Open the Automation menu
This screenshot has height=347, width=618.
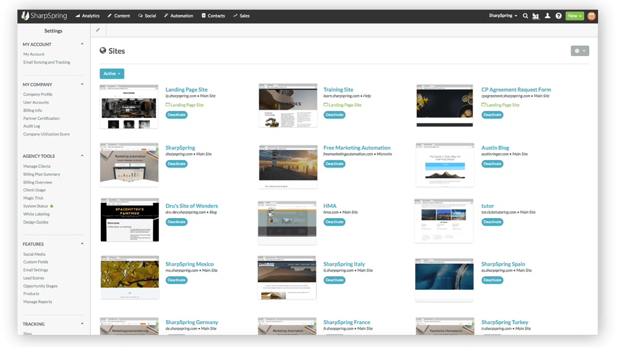pos(179,16)
